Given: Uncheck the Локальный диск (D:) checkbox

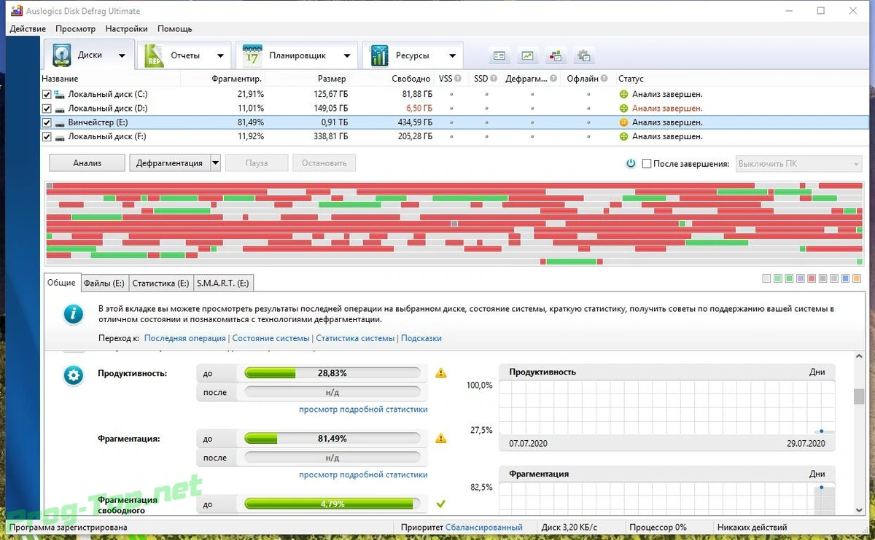Looking at the screenshot, I should tap(47, 108).
